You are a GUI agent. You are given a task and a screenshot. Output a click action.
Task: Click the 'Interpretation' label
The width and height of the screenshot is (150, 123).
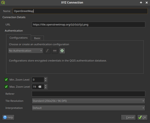pos(14,108)
